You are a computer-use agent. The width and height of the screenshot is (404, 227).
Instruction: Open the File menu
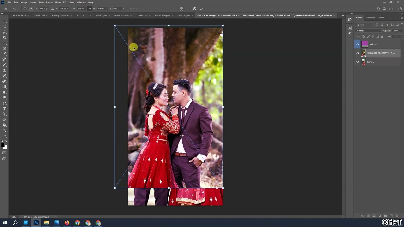pyautogui.click(x=9, y=3)
